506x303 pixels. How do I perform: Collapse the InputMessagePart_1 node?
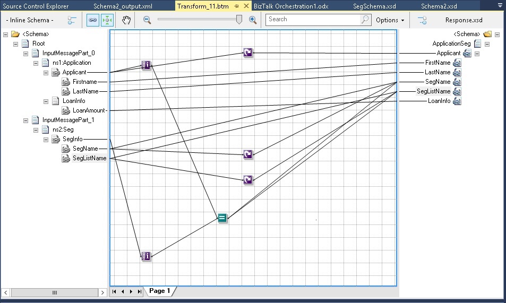(26, 120)
